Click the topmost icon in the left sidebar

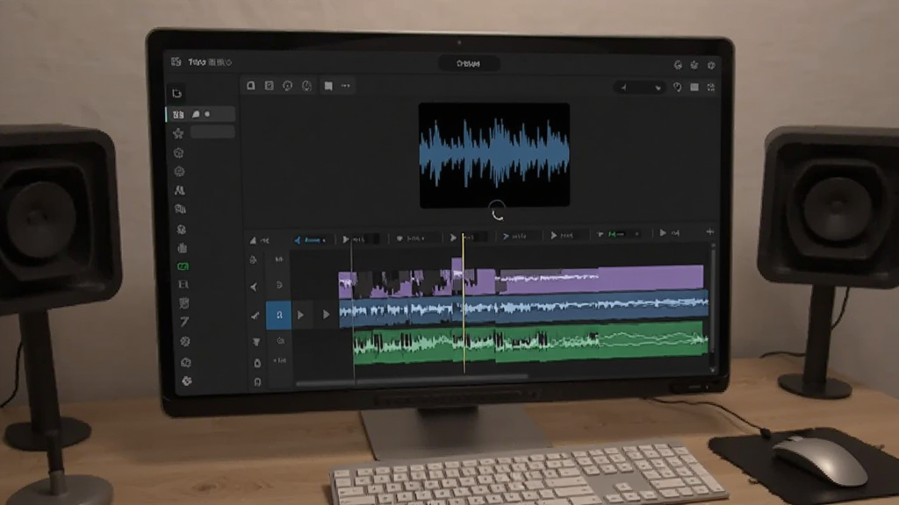click(176, 93)
